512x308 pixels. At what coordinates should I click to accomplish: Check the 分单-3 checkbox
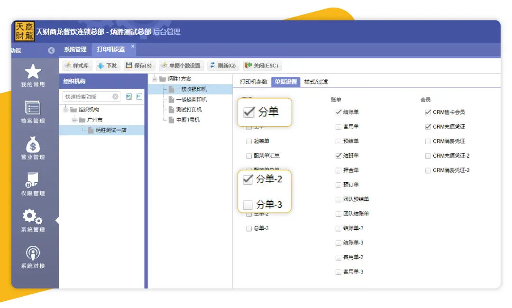[247, 205]
